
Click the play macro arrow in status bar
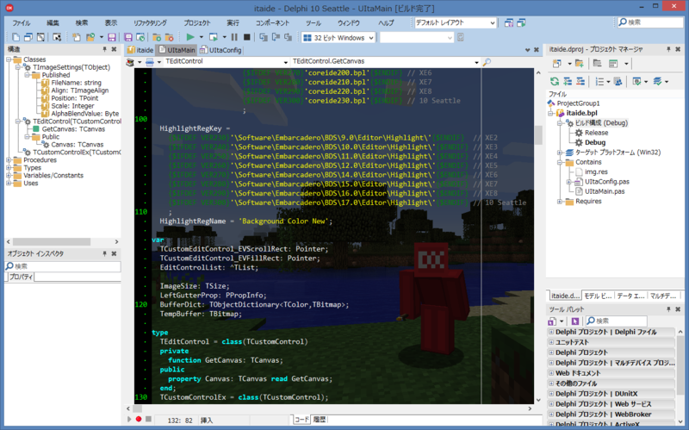(x=128, y=419)
